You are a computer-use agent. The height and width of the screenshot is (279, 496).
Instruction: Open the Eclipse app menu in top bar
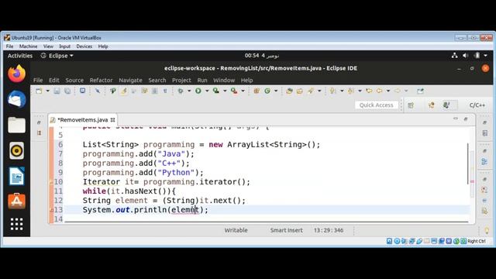tap(57, 56)
